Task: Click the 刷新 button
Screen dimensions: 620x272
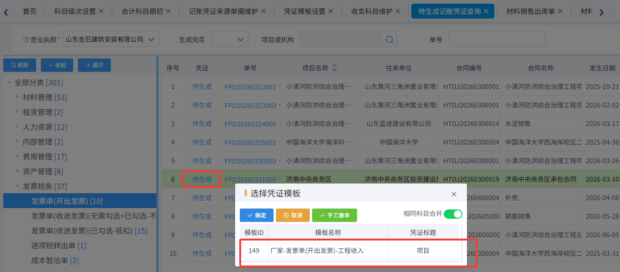Action: [x=20, y=65]
